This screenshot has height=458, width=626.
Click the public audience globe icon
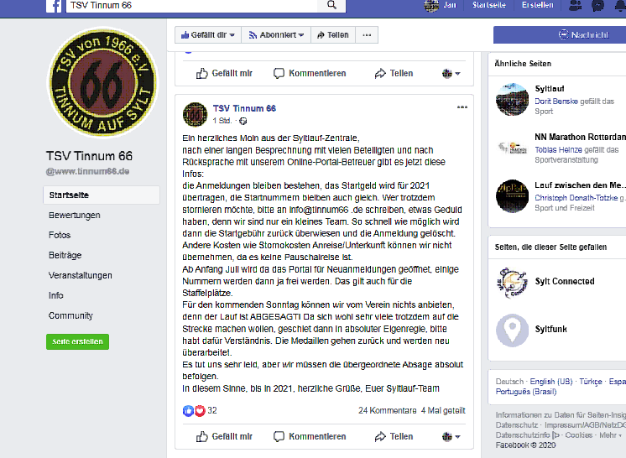pos(243,121)
